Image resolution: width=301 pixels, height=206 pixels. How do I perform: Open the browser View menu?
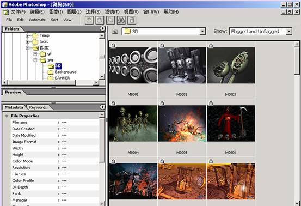click(x=67, y=20)
